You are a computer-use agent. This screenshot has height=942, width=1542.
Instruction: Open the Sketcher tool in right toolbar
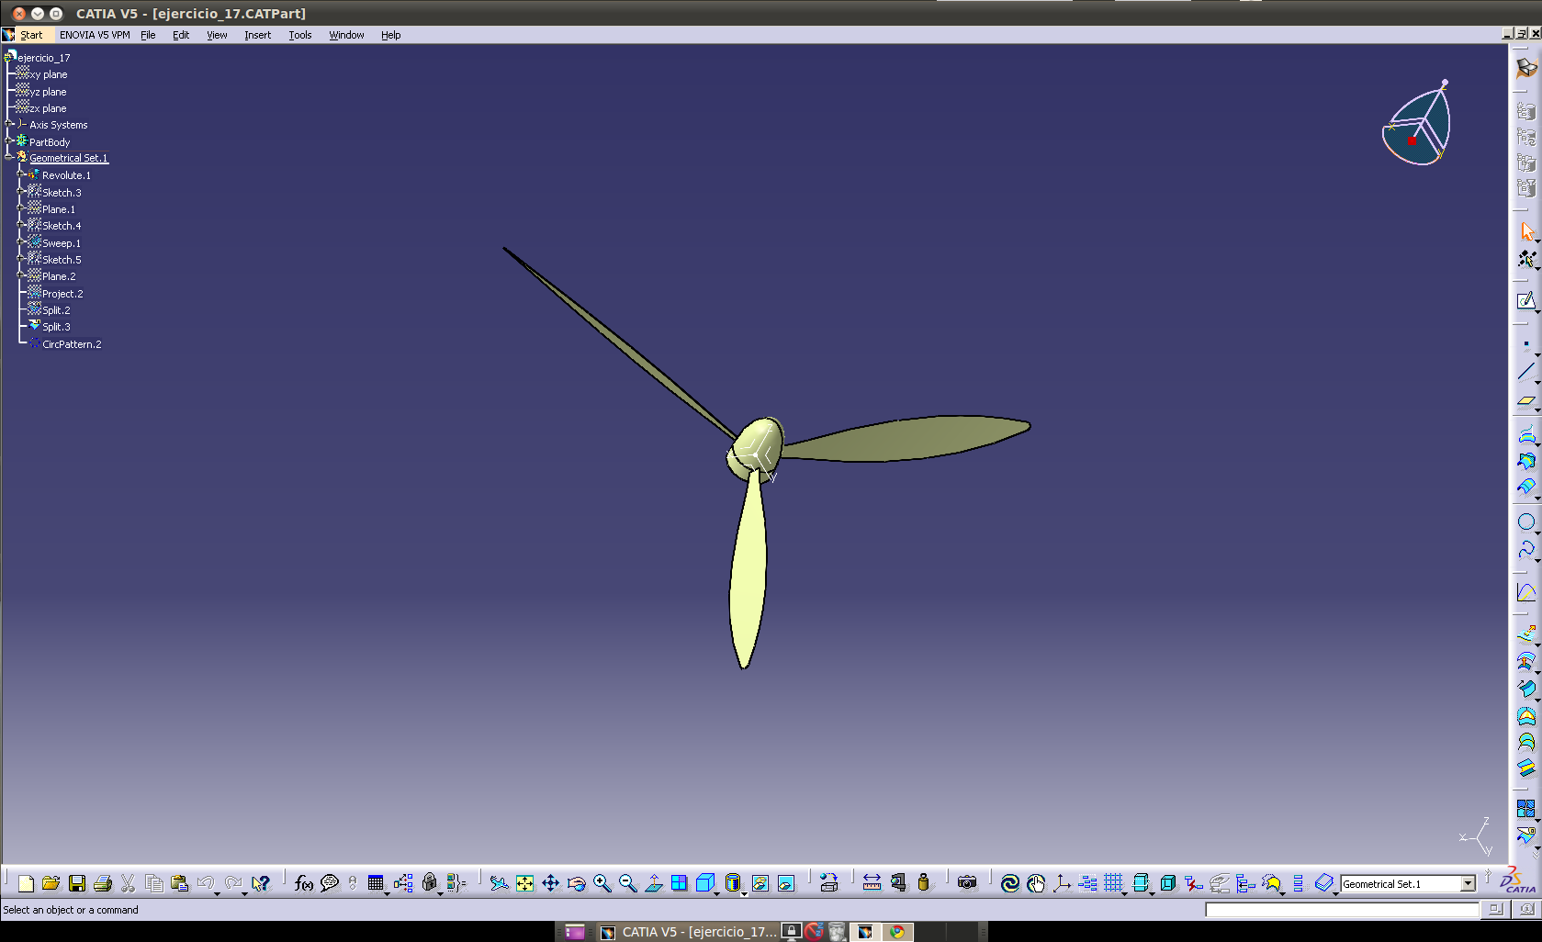[1525, 301]
